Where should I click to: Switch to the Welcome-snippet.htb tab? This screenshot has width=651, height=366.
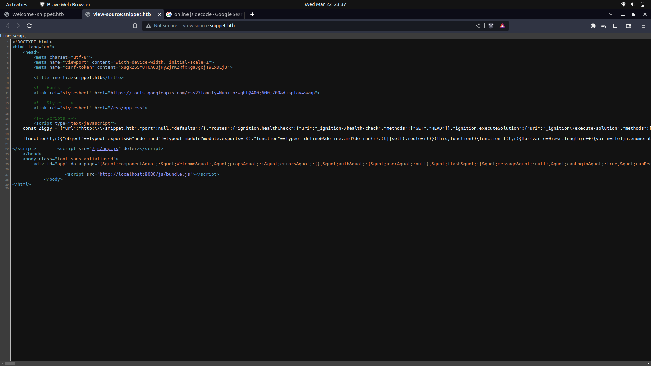[x=37, y=14]
